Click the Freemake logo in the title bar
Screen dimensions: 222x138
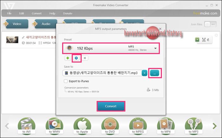point(9,6)
